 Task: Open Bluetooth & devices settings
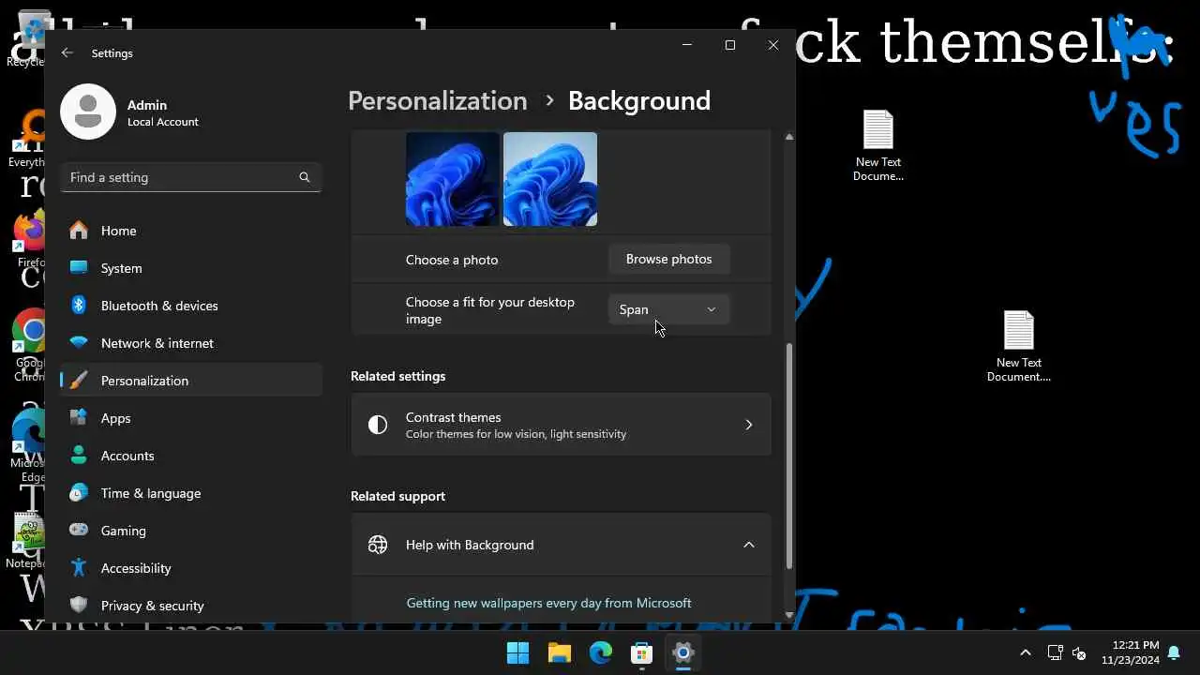(x=191, y=306)
